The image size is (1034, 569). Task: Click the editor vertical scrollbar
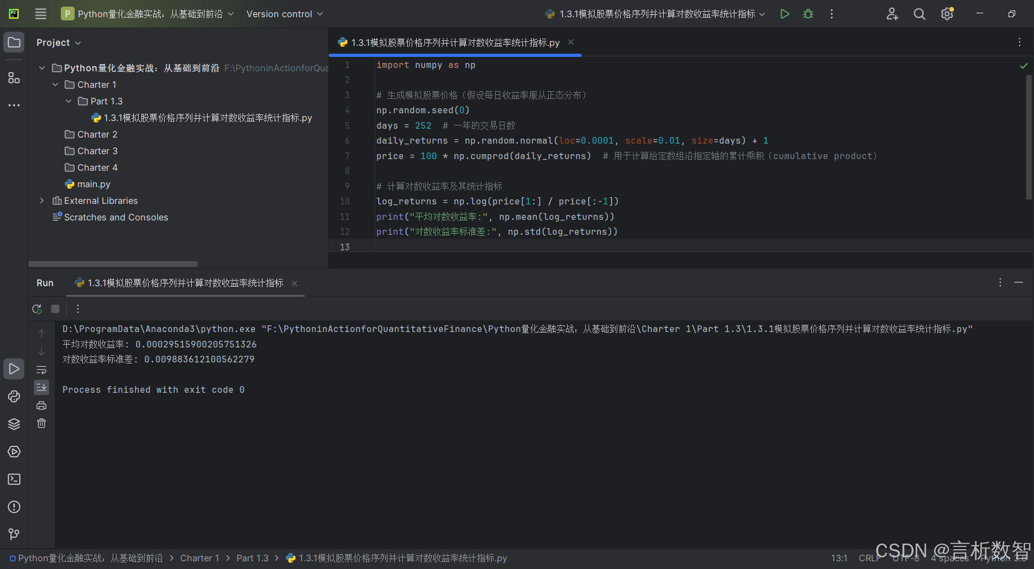click(x=1029, y=137)
